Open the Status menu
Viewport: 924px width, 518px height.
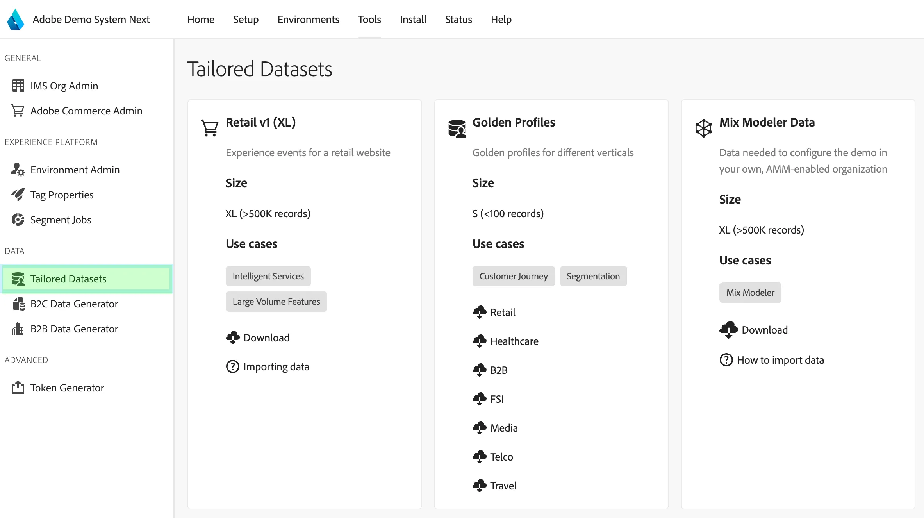point(458,20)
